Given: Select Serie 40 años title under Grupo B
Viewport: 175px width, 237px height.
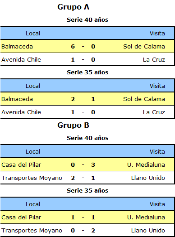Looking at the screenshot, I should pyautogui.click(x=87, y=138).
